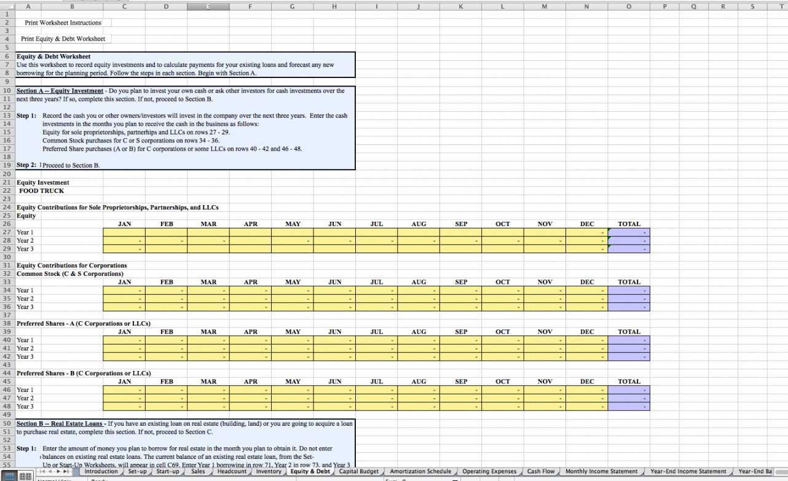Image resolution: width=788 pixels, height=481 pixels.
Task: Select column C header
Action: click(124, 6)
